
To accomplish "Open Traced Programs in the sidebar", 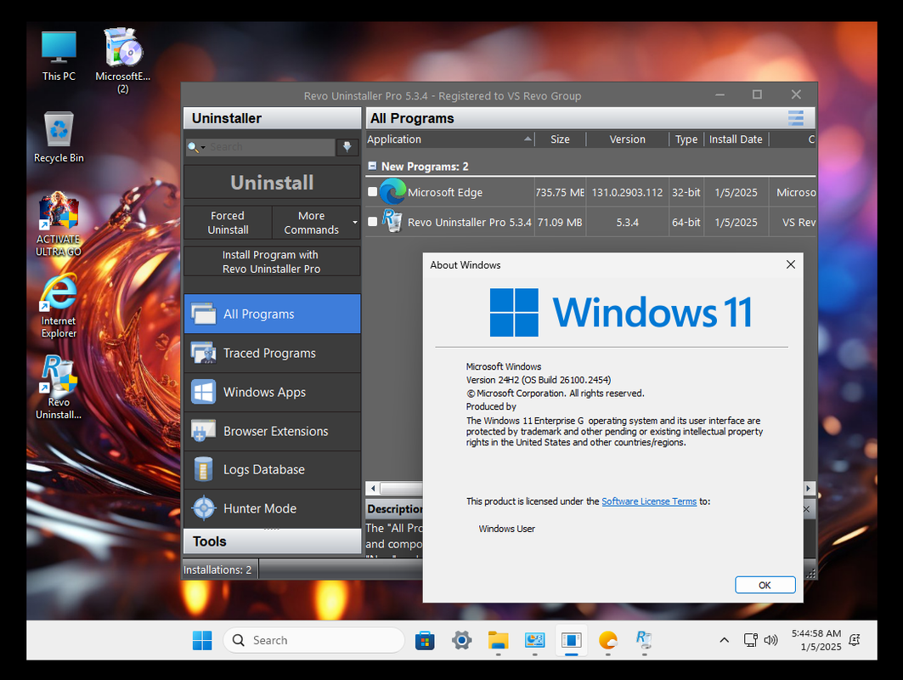I will pos(273,354).
